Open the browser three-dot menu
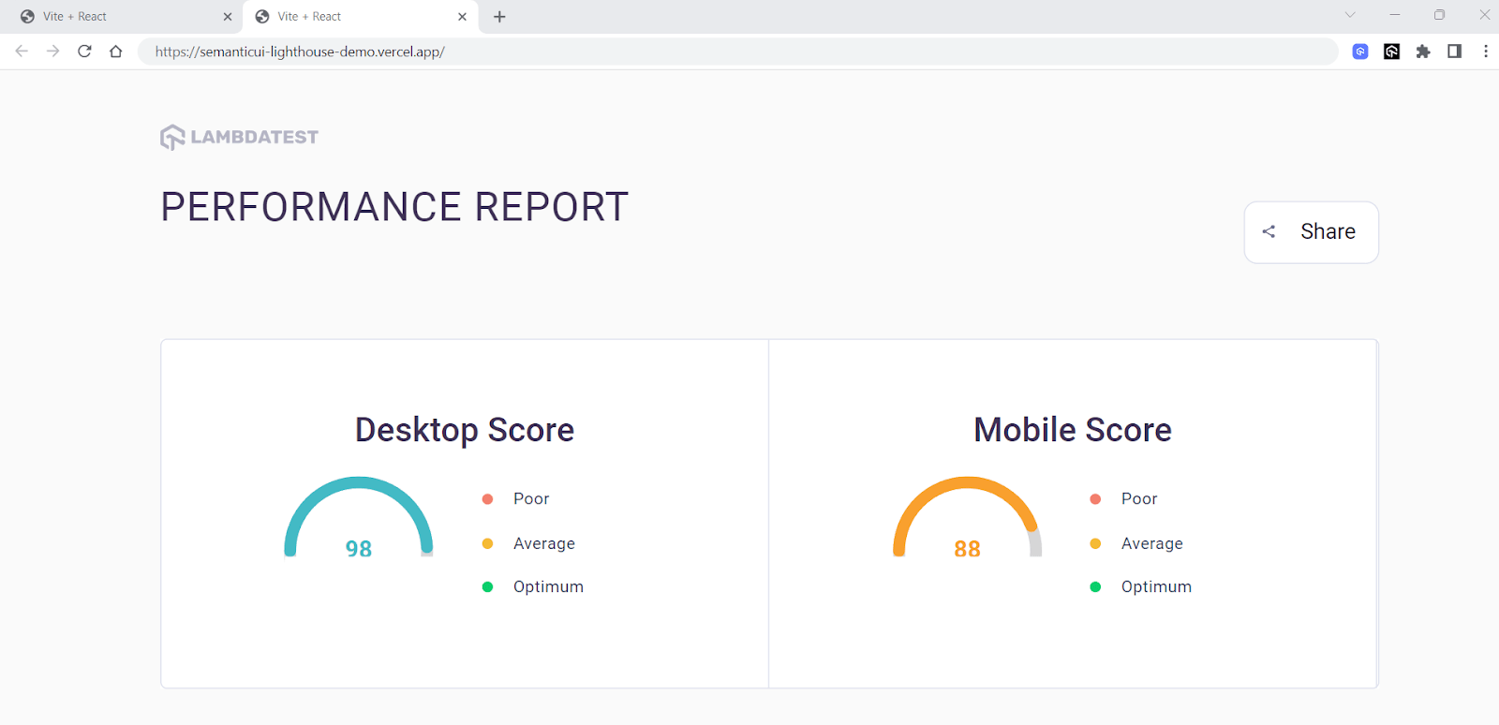The image size is (1499, 725). (1485, 52)
